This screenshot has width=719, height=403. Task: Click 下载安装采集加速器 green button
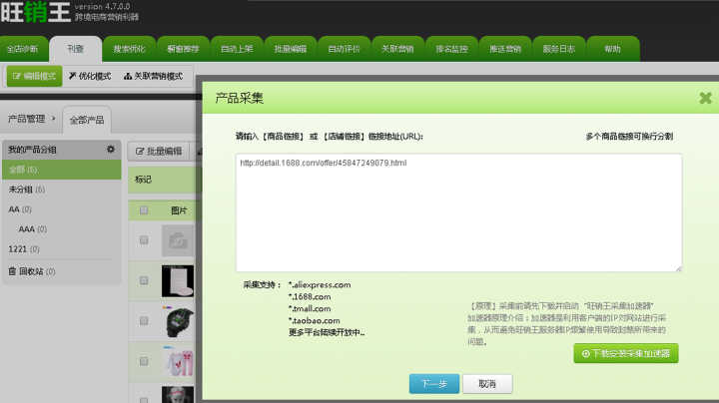click(x=626, y=353)
